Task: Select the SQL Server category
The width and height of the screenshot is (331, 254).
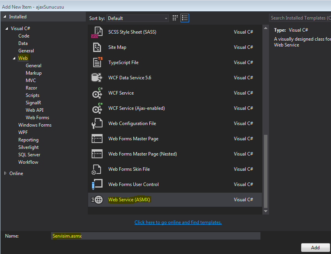Action: [x=29, y=155]
